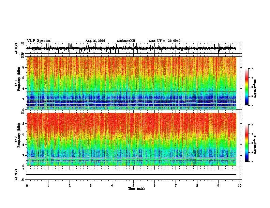Viewport: 270px width, 208px height.
Task: Select the Aug.16, 2024 date label
Action: click(95, 41)
